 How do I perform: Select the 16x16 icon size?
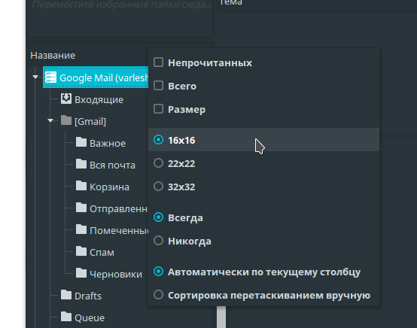point(159,140)
